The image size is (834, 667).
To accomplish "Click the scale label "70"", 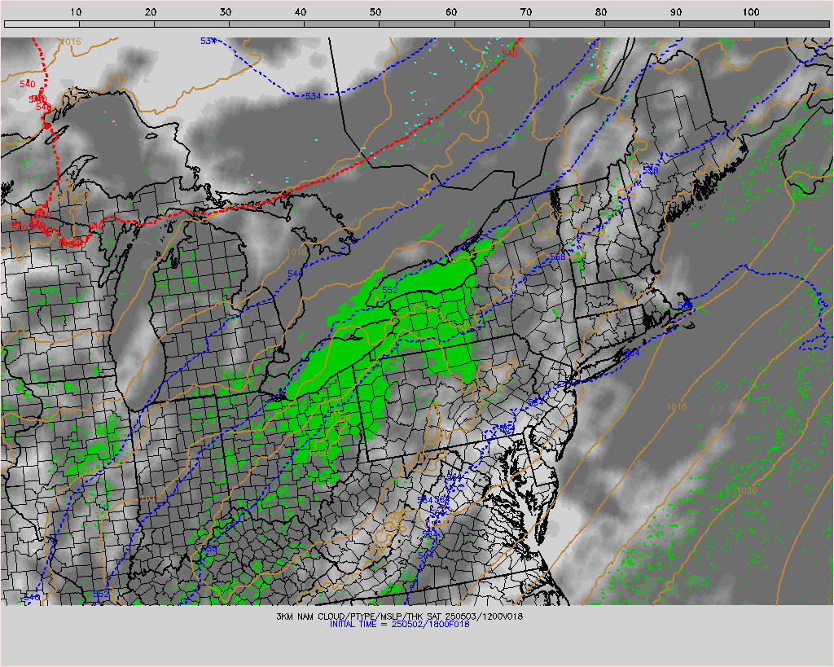I will [x=526, y=11].
